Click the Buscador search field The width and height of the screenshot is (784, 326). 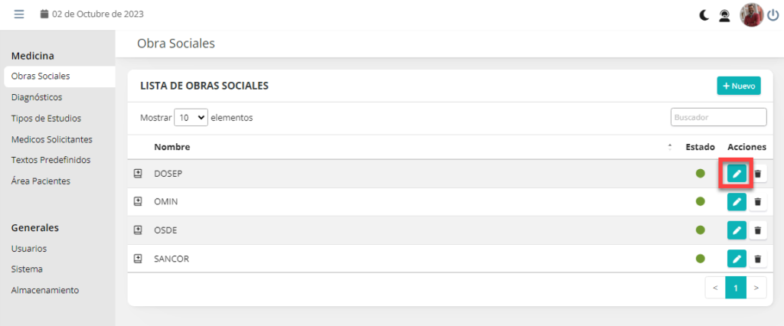[718, 118]
